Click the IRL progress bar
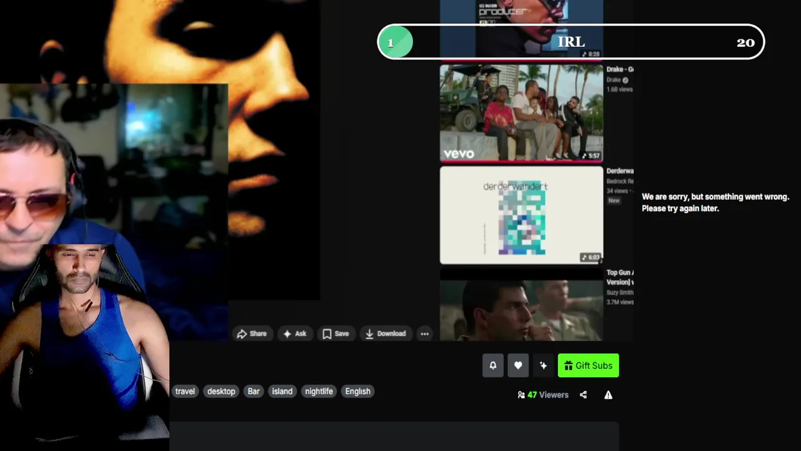 (571, 42)
